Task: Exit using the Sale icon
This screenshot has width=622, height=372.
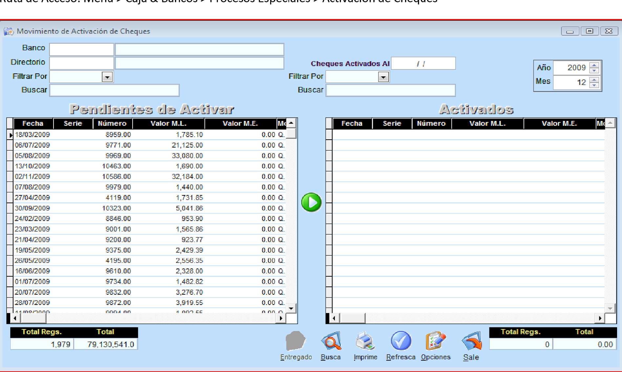Action: (x=471, y=342)
